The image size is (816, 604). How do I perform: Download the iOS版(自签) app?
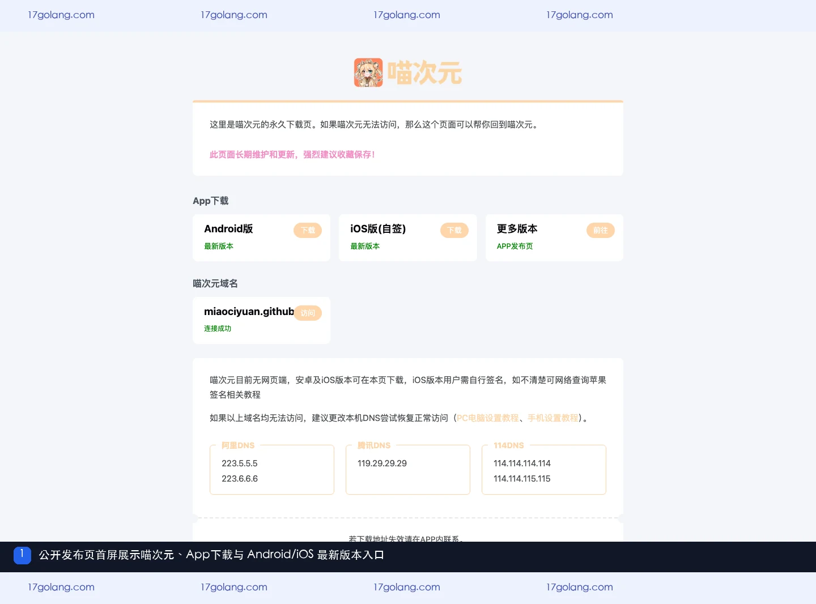pyautogui.click(x=454, y=231)
